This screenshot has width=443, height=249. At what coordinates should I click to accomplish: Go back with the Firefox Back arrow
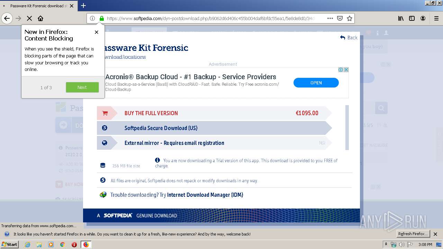(7, 18)
